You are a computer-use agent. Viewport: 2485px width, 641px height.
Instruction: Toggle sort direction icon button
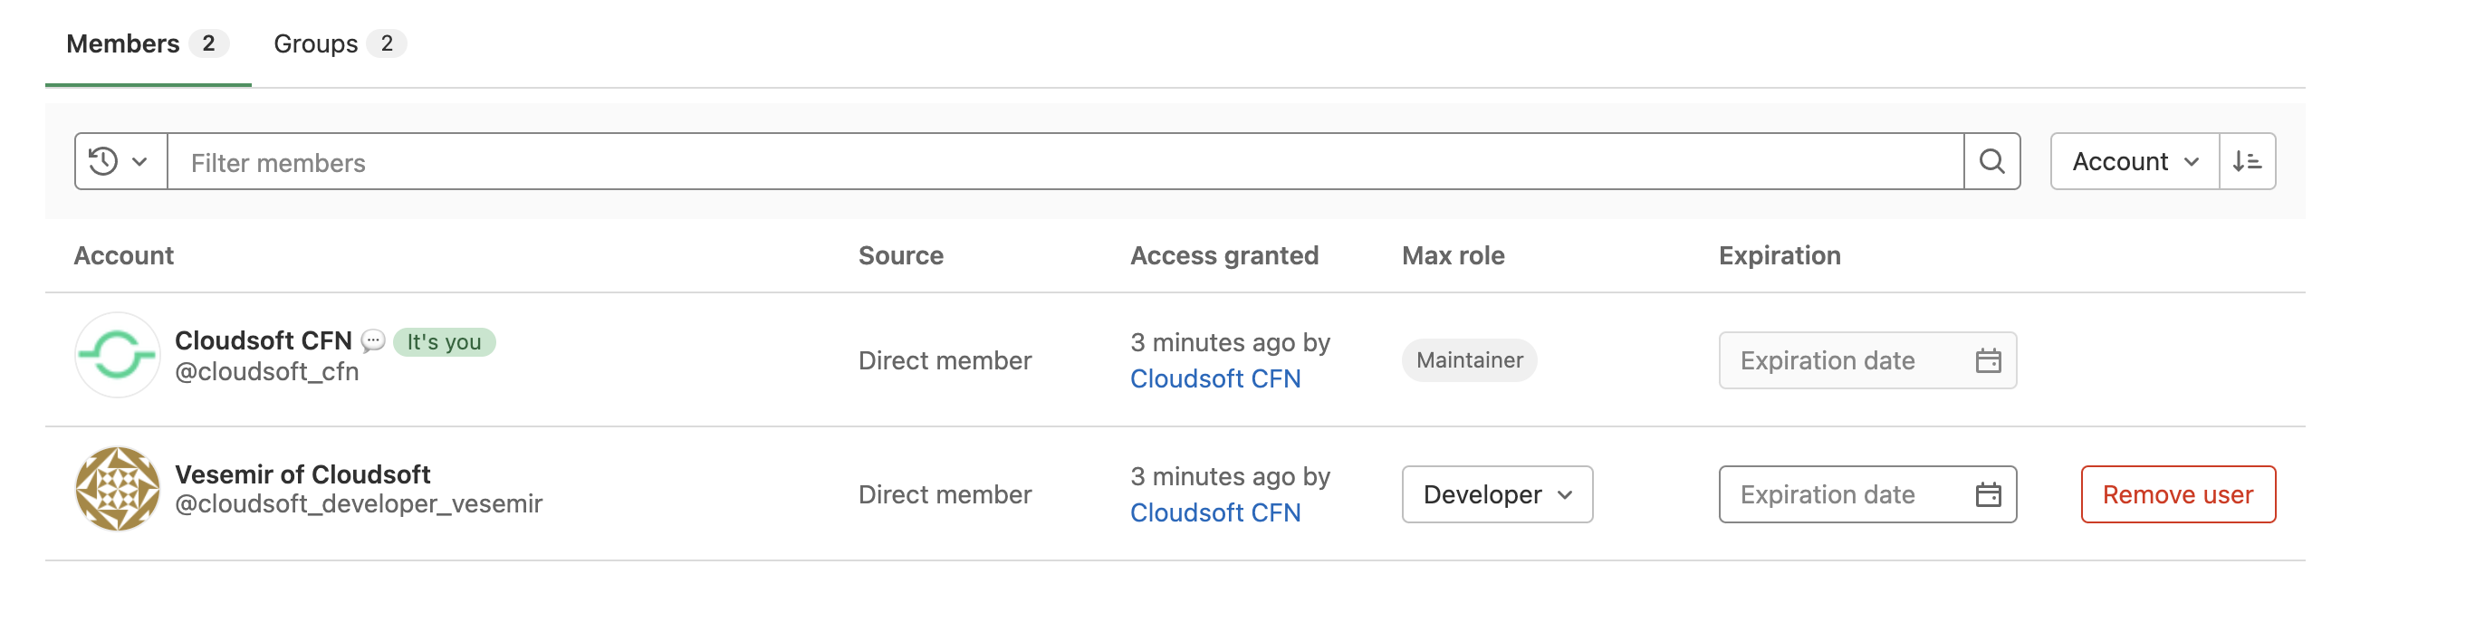[2247, 161]
